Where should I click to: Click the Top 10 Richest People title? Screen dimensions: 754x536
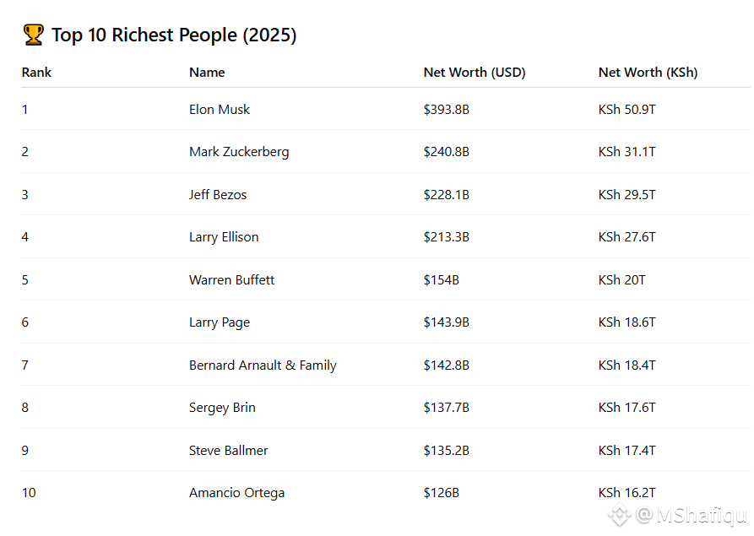pos(174,35)
